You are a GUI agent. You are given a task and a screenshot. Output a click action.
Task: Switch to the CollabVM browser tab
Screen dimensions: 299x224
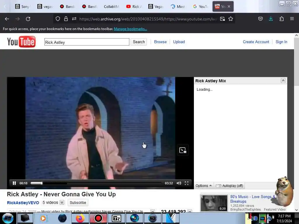click(x=112, y=6)
